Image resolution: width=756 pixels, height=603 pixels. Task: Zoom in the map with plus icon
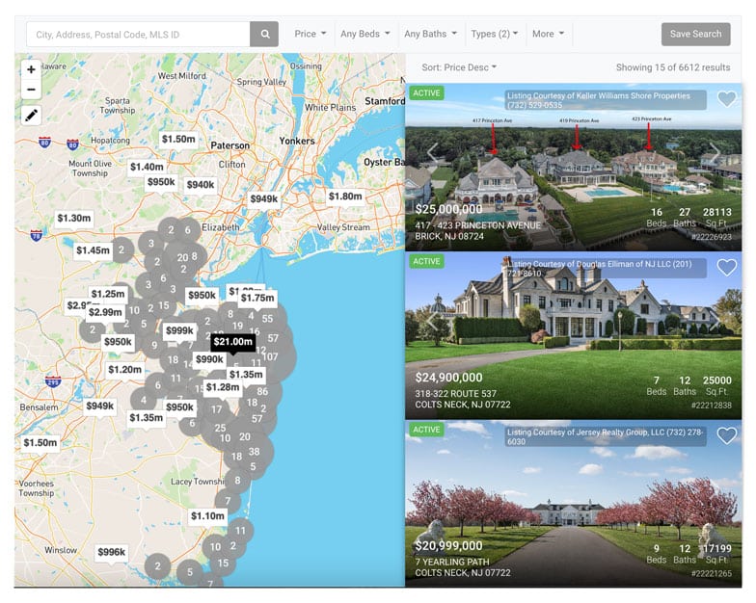[31, 69]
